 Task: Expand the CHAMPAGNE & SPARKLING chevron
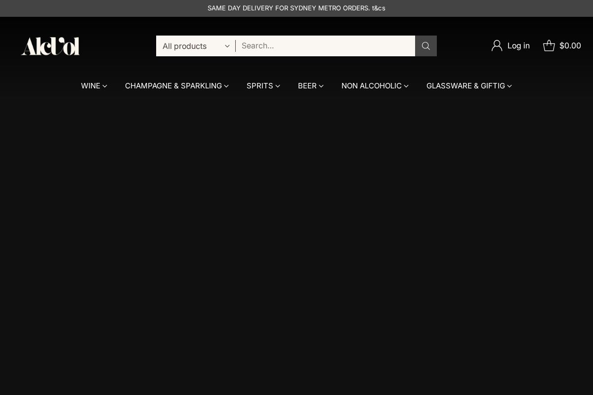226,86
